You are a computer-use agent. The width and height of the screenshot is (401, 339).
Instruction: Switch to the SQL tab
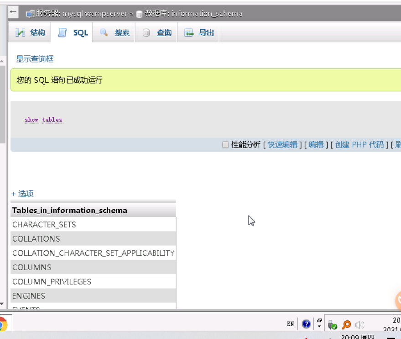[72, 32]
